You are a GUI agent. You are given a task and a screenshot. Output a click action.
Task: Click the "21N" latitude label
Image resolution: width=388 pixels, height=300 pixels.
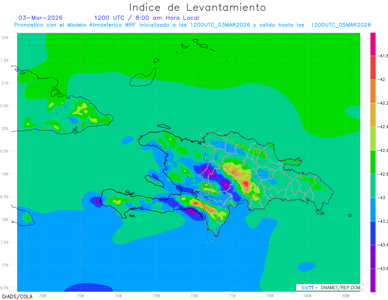point(5,83)
